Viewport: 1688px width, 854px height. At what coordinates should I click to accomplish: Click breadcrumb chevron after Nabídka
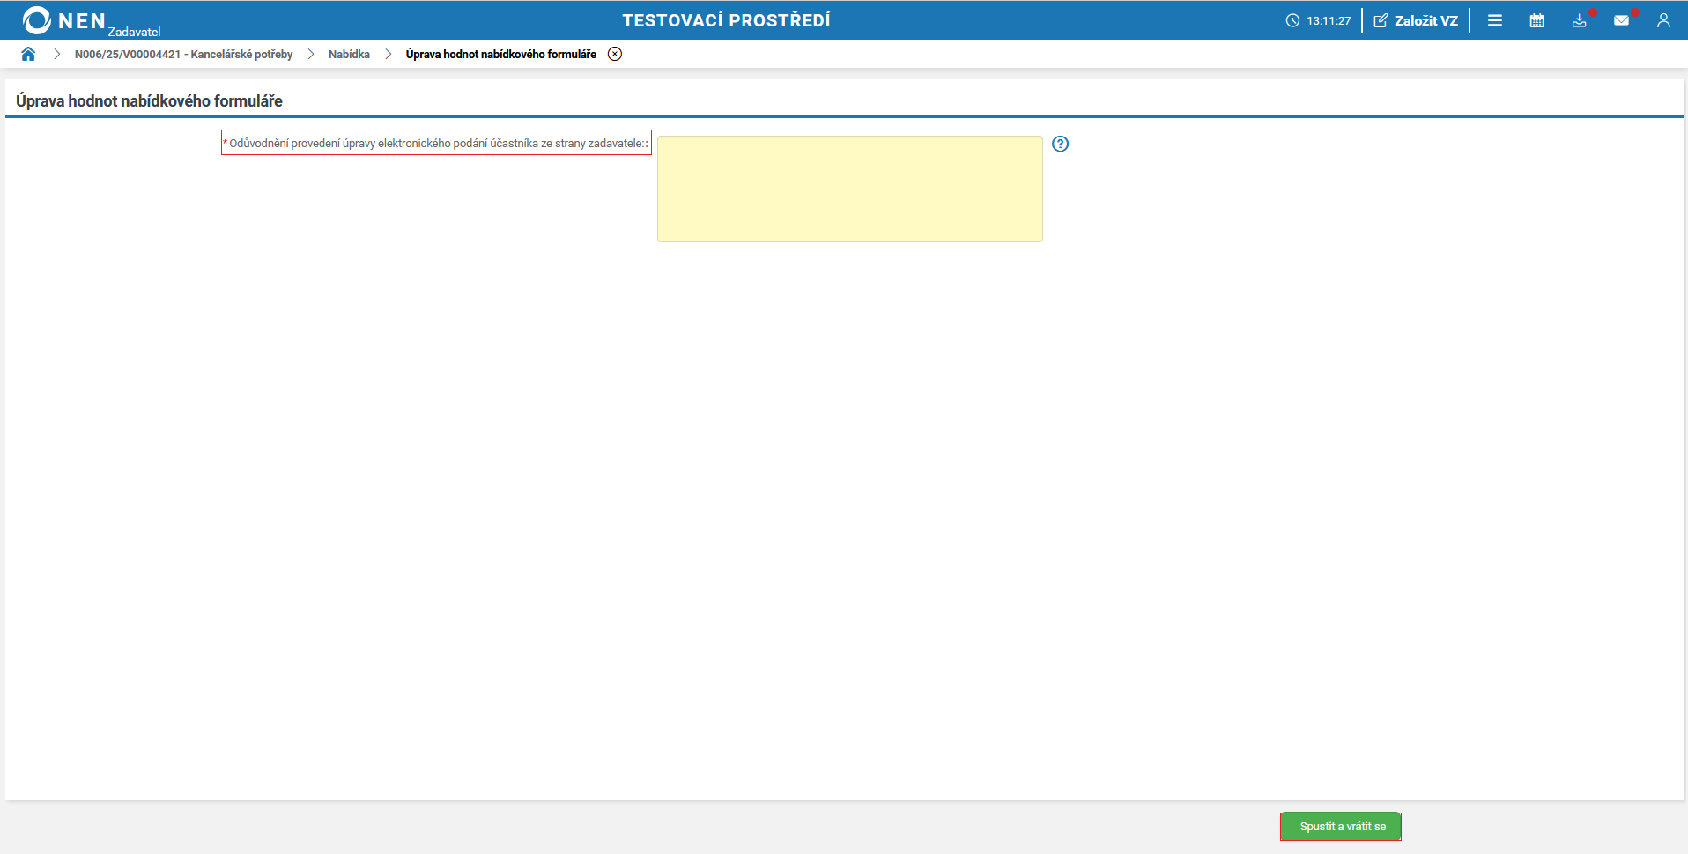[388, 54]
